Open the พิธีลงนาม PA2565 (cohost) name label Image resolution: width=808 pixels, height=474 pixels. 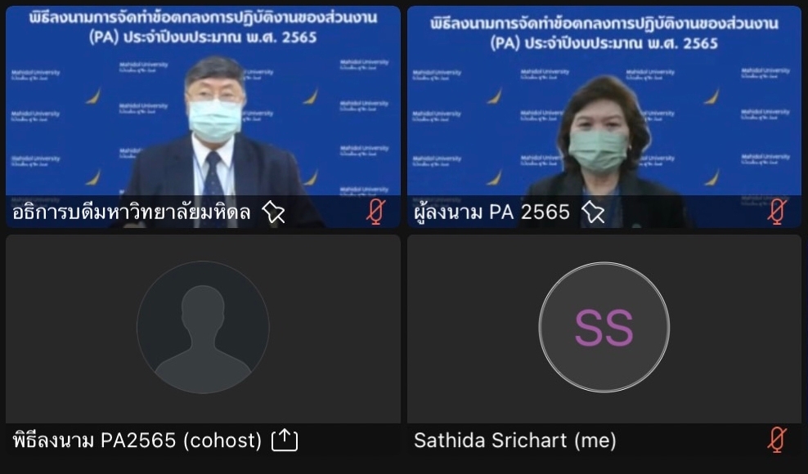[137, 440]
